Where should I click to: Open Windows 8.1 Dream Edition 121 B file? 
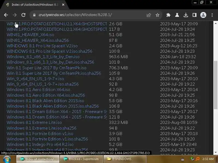[x=57, y=117]
